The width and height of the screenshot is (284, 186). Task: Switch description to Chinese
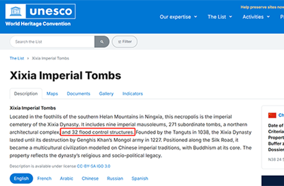(90, 178)
